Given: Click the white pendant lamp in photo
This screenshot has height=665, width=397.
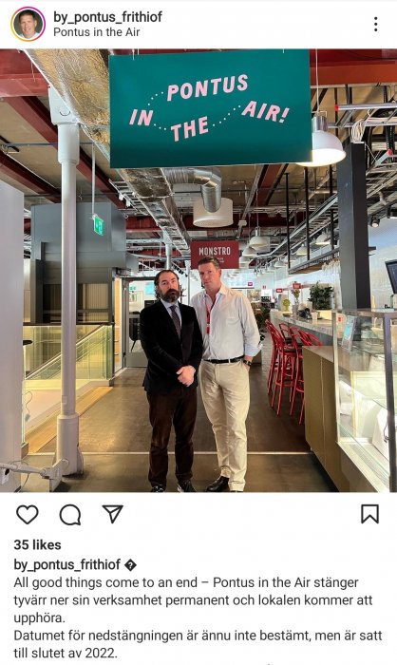Looking at the screenshot, I should [x=321, y=142].
